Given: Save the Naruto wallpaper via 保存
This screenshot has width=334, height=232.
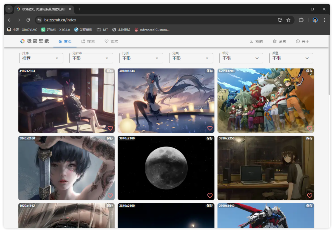Looking at the screenshot, I should [x=309, y=71].
